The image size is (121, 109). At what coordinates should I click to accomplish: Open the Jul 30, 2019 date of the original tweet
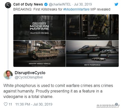click(83, 4)
